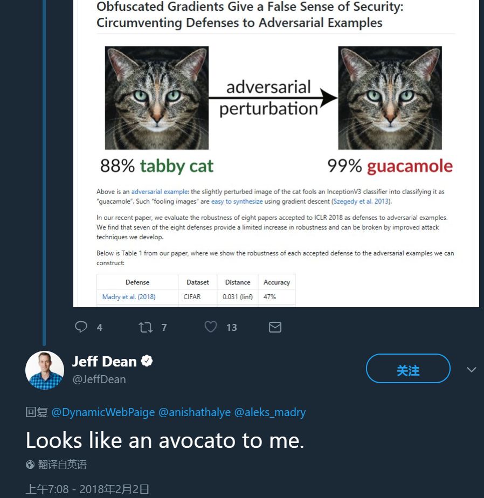Image resolution: width=484 pixels, height=498 pixels.
Task: Click the 翻译自英语 translate link
Action: click(63, 465)
